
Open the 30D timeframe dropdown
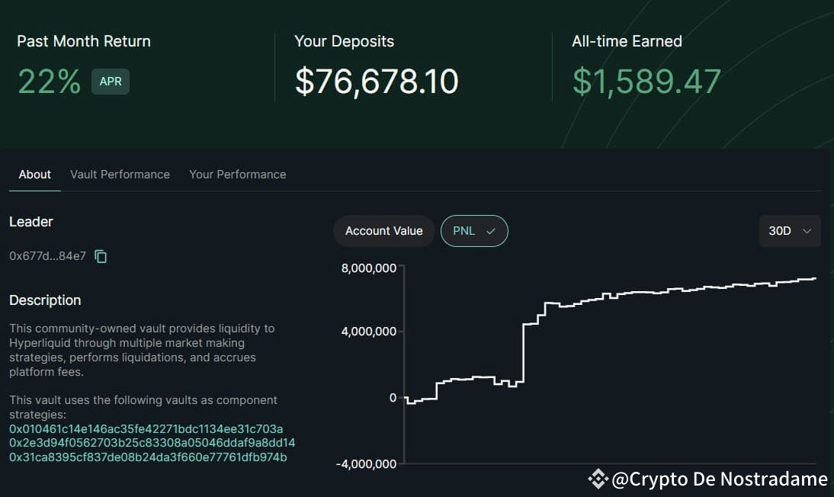pyautogui.click(x=790, y=230)
